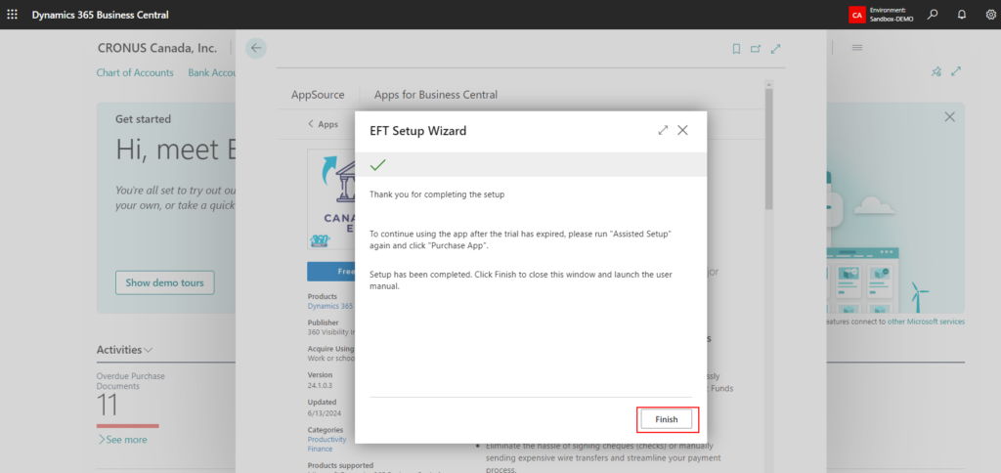Viewport: 1001px width, 473px height.
Task: Open Bank Accounts navigation link
Action: (212, 72)
